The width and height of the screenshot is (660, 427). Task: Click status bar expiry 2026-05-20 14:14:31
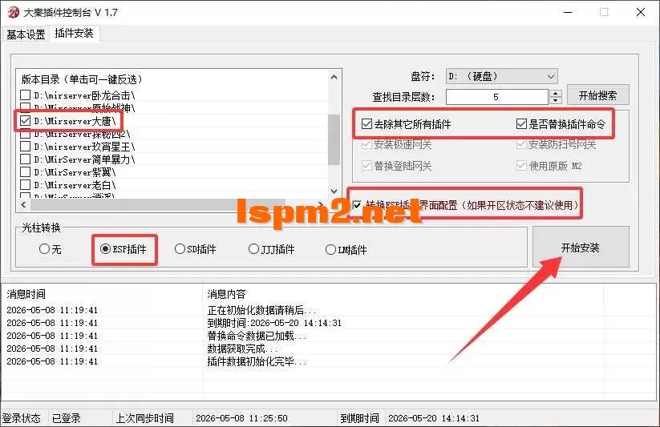coord(434,418)
